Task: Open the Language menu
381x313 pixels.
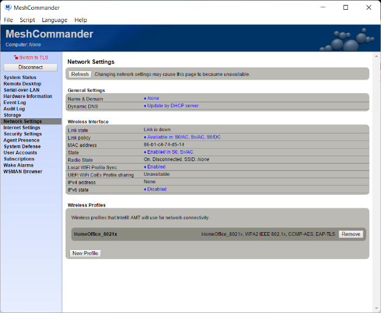Action: pos(55,20)
